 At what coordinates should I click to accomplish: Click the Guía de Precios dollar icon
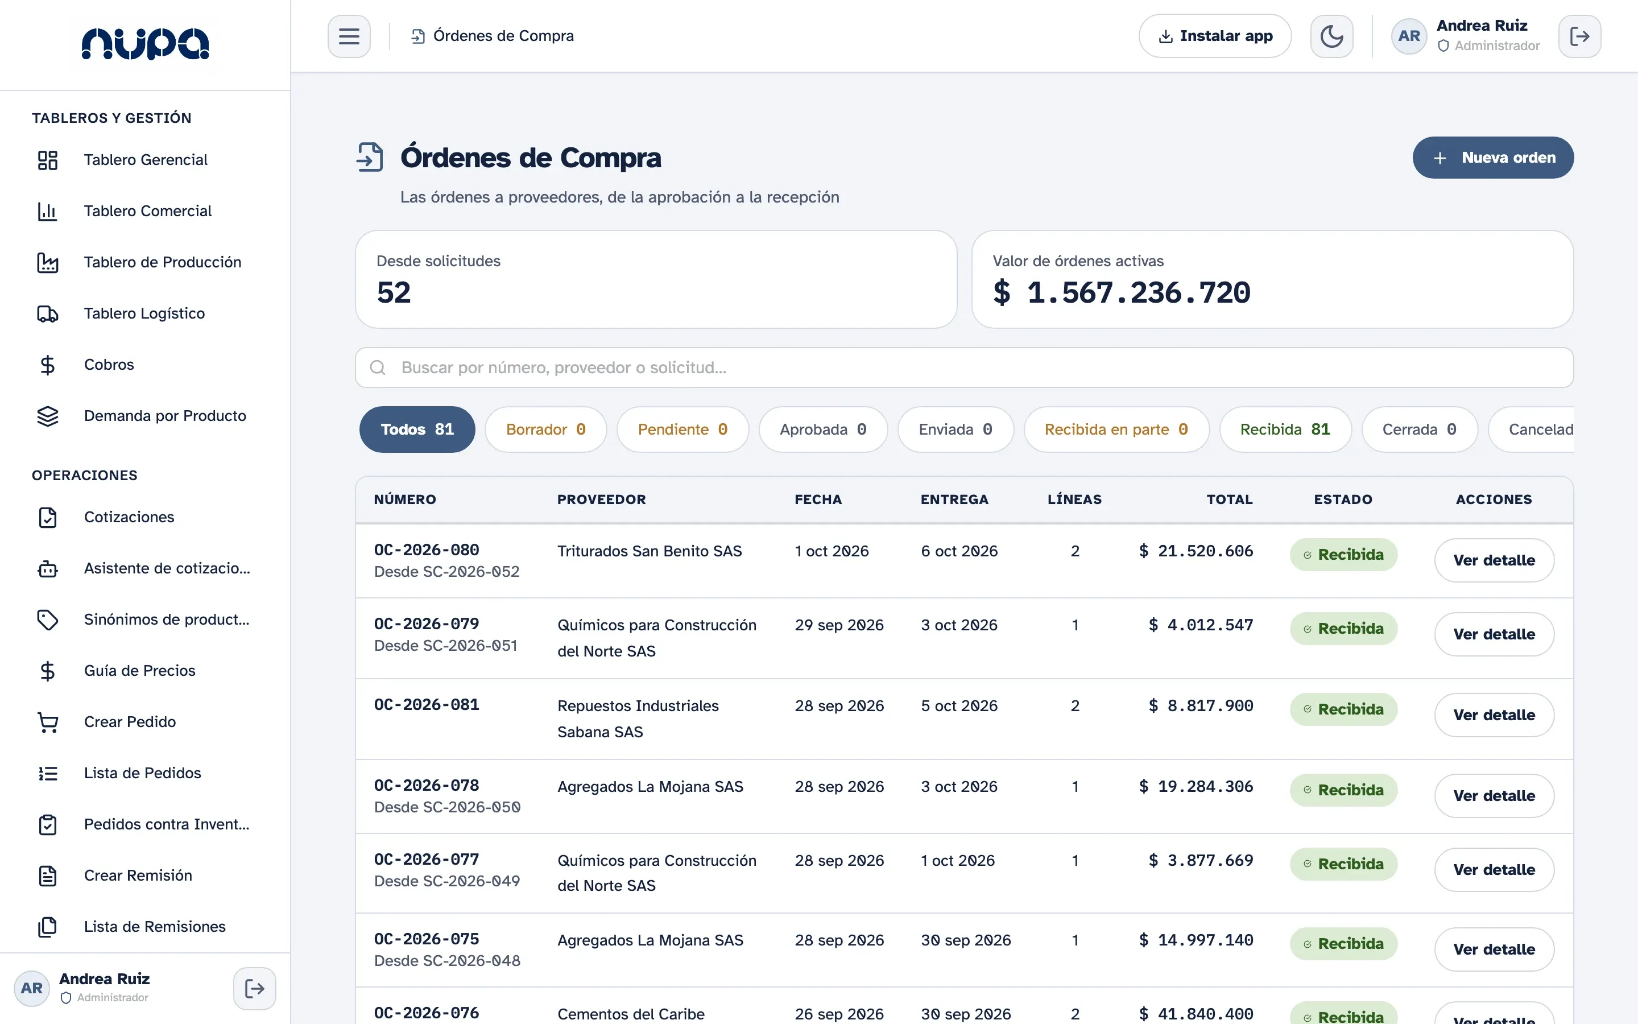47,671
